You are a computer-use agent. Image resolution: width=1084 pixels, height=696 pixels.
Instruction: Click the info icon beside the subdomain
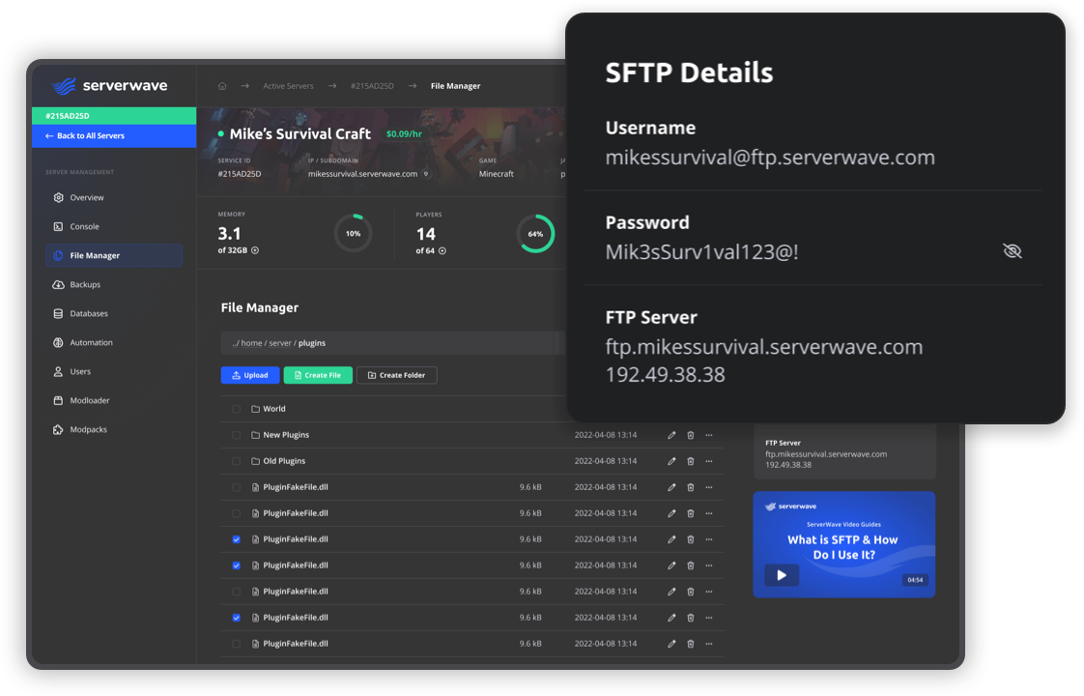pyautogui.click(x=426, y=174)
